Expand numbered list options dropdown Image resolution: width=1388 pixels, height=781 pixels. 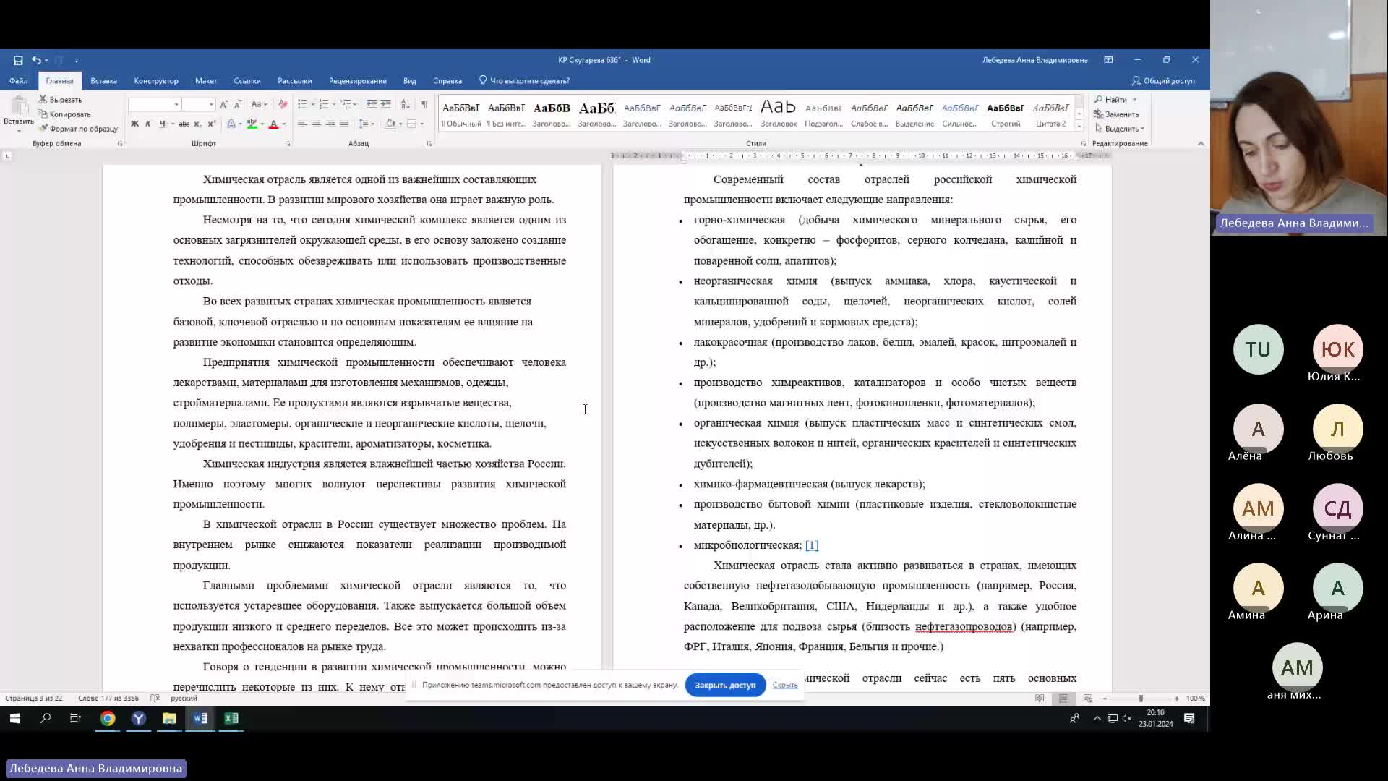[334, 104]
